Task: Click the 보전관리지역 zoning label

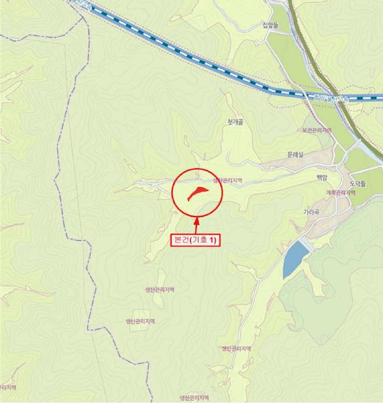Action: 317,130
